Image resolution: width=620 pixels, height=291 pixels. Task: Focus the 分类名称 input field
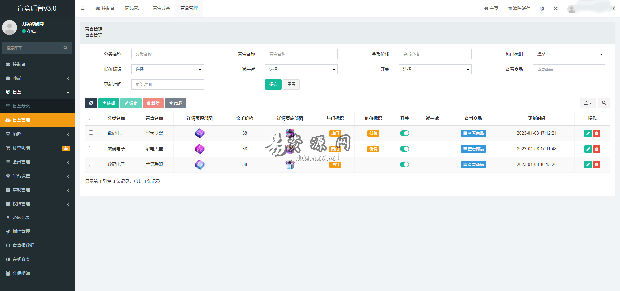coord(168,54)
